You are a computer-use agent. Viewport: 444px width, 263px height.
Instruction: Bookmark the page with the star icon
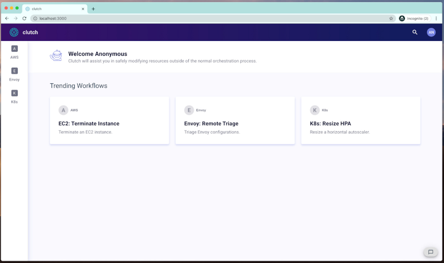click(391, 18)
